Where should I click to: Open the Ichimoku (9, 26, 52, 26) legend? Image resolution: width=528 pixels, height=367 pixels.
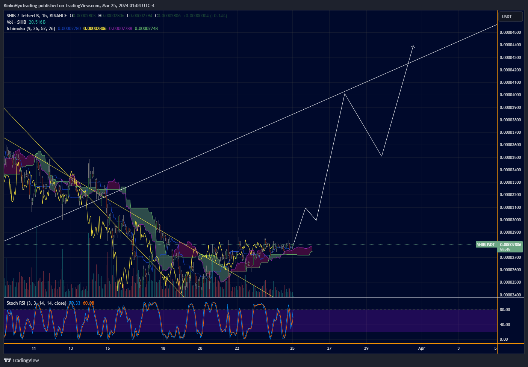pos(31,29)
